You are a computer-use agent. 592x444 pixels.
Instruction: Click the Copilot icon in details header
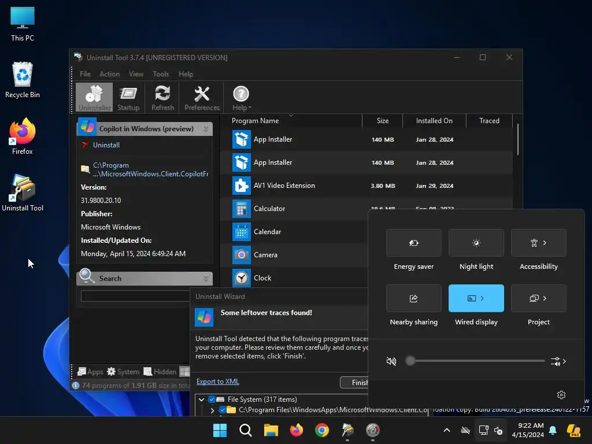(x=87, y=127)
